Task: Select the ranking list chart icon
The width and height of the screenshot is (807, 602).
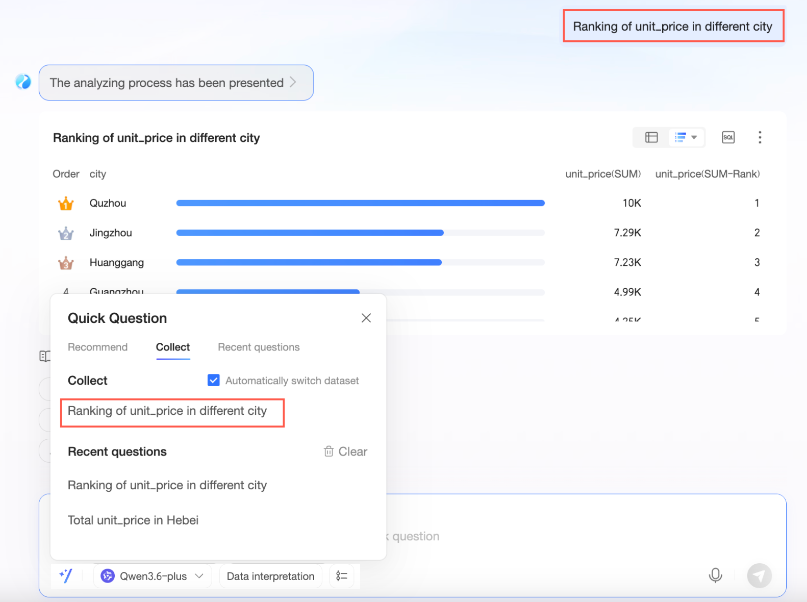Action: point(680,137)
